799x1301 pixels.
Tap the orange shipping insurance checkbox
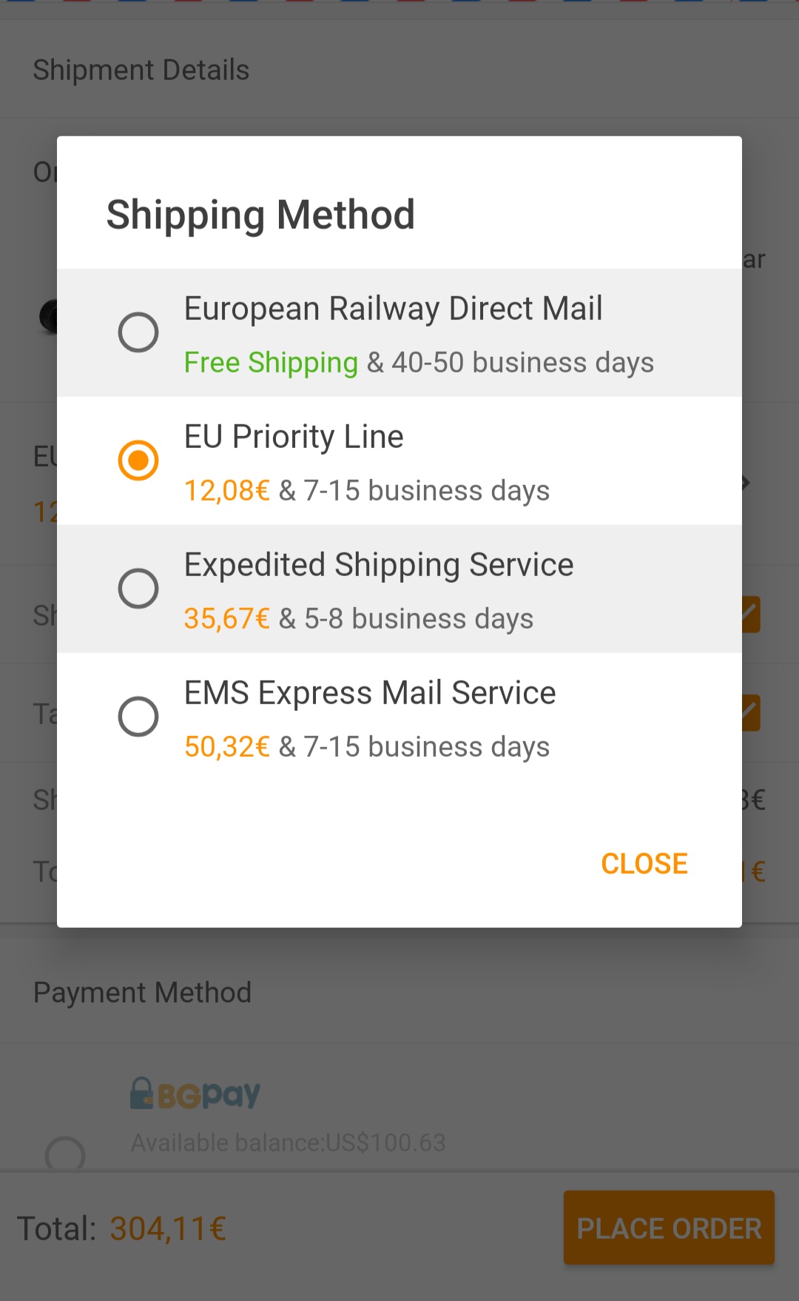tap(751, 615)
